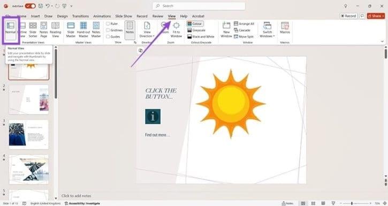Open the Transitions ribbon tab
Image resolution: width=388 pixels, height=206 pixels.
80,16
